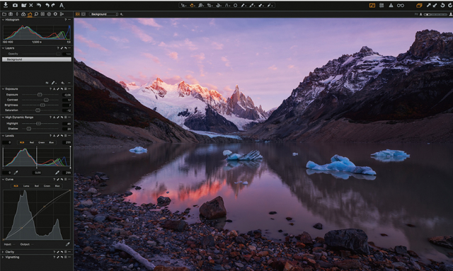
Task: Switch to single-view viewer icon
Action: (84, 14)
